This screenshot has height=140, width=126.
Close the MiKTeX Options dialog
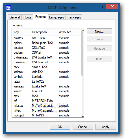[112, 7]
